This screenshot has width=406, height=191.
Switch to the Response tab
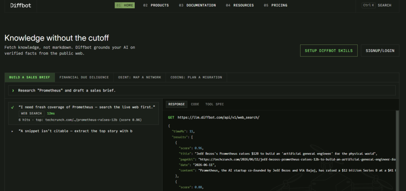[176, 104]
